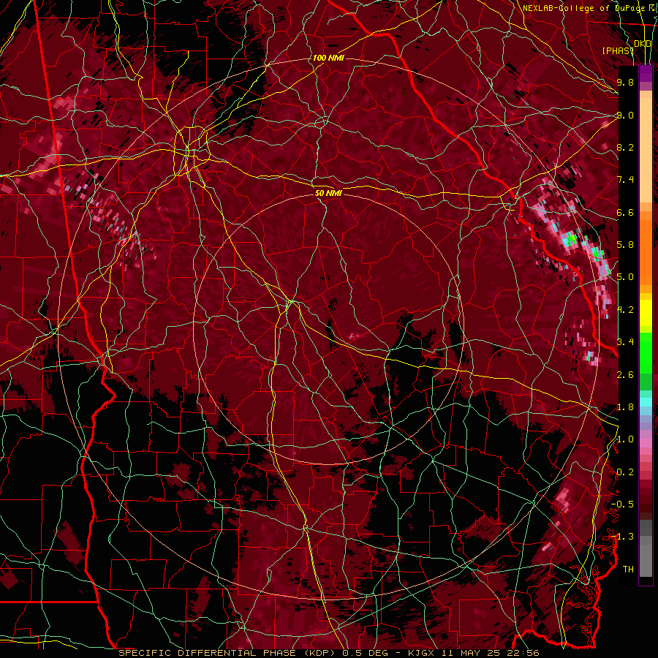
Task: Click the 3.4 value on color scale
Action: pos(625,342)
